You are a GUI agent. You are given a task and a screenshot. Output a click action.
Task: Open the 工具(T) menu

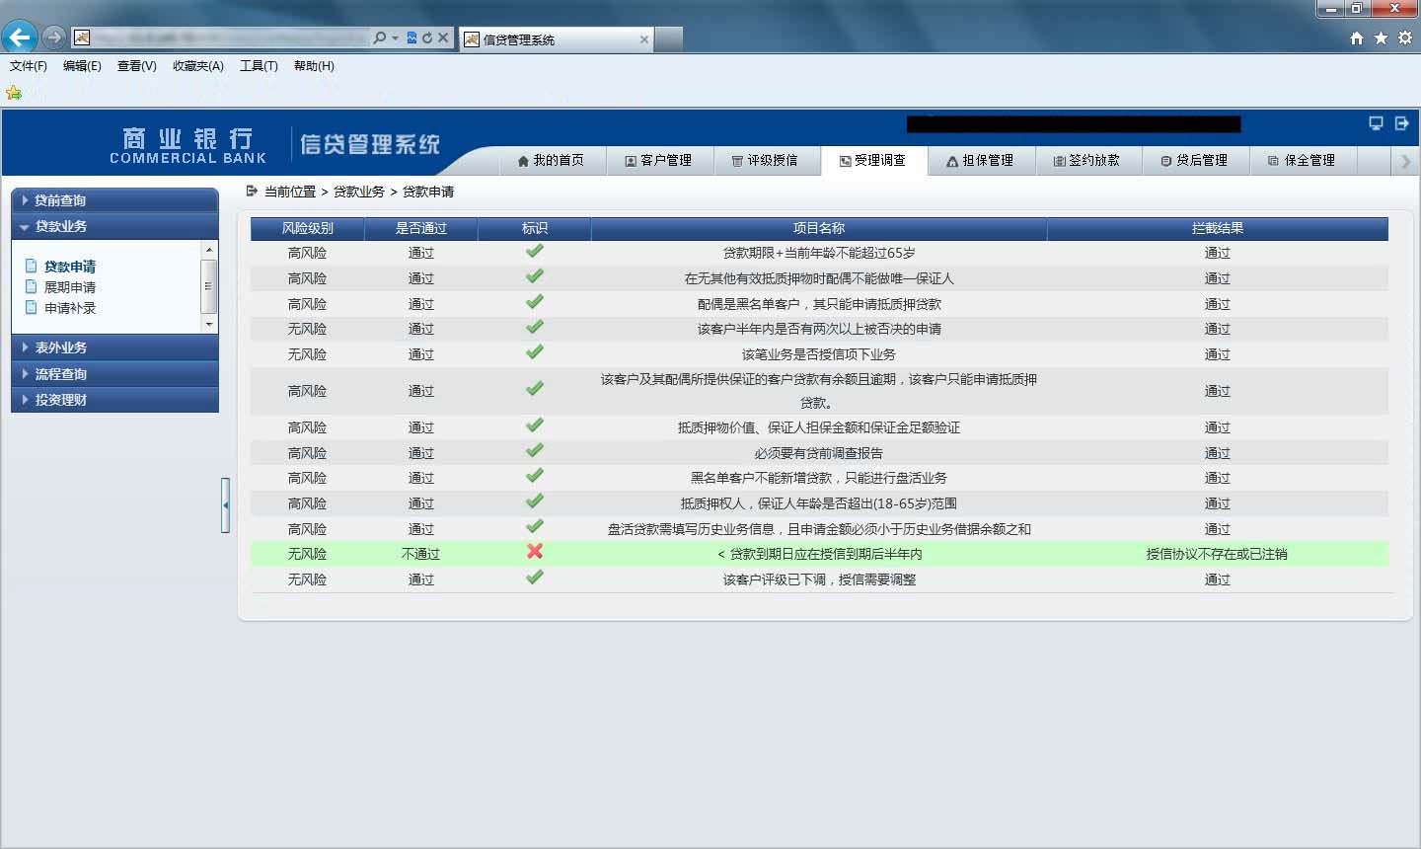259,66
